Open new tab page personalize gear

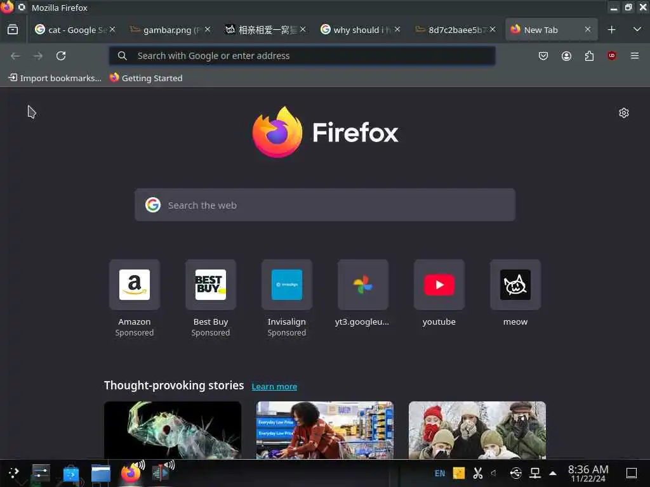pyautogui.click(x=624, y=113)
